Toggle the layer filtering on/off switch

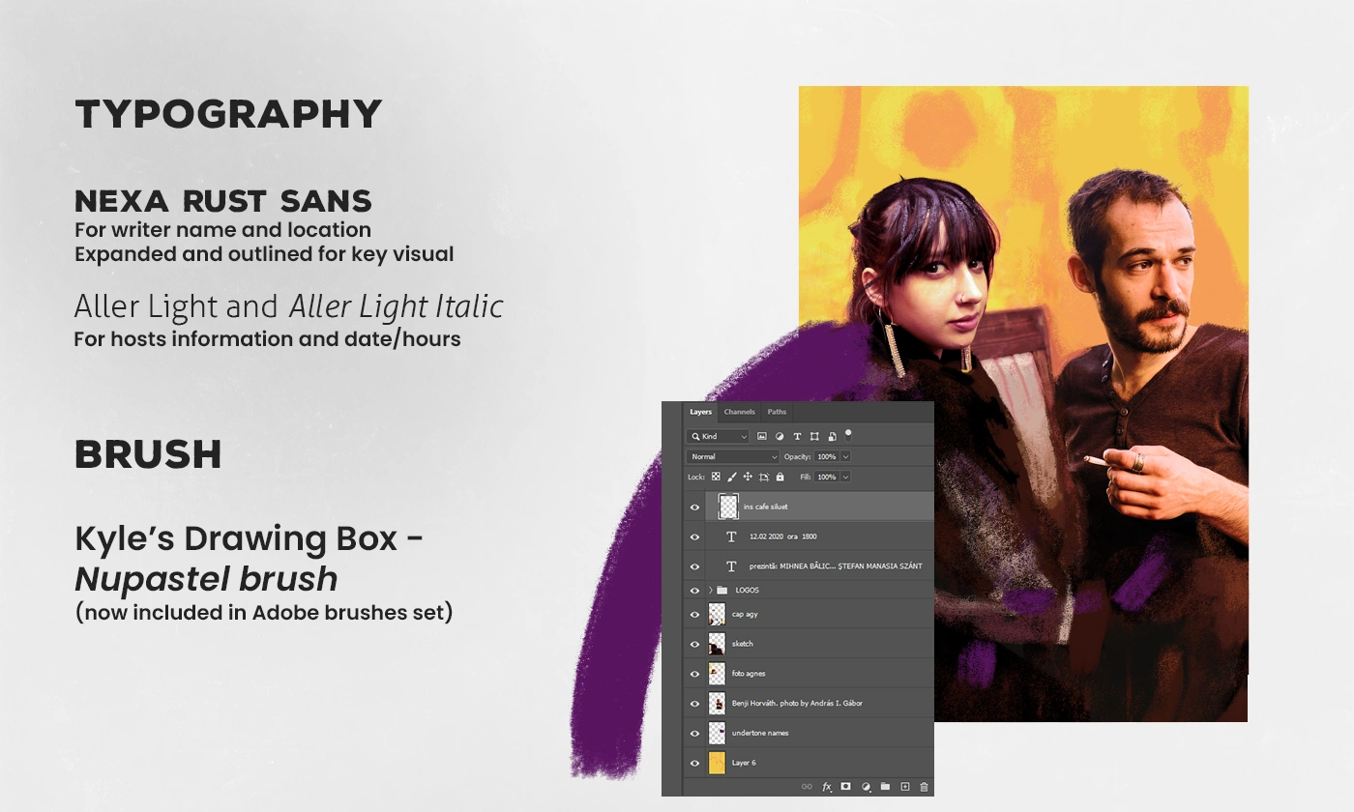848,435
